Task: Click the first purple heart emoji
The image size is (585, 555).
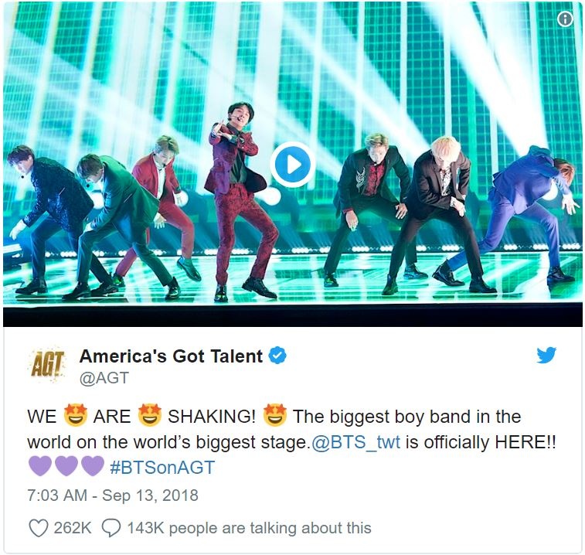Action: (40, 466)
